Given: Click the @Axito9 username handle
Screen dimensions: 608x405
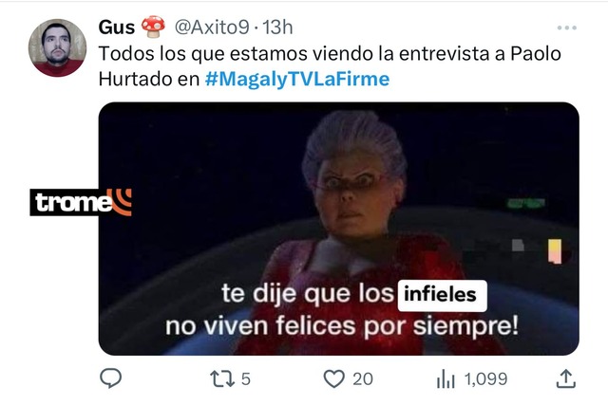Looking at the screenshot, I should 212,28.
